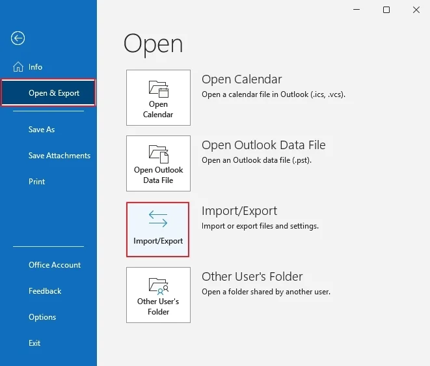Choose Save As in the sidebar
Image resolution: width=430 pixels, height=366 pixels.
pyautogui.click(x=42, y=130)
